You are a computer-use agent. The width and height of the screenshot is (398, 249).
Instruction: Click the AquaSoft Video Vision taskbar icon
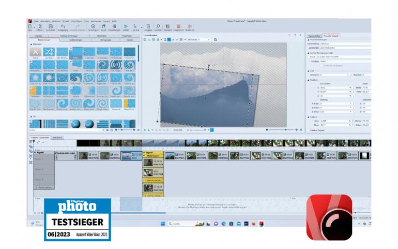coord(261,224)
